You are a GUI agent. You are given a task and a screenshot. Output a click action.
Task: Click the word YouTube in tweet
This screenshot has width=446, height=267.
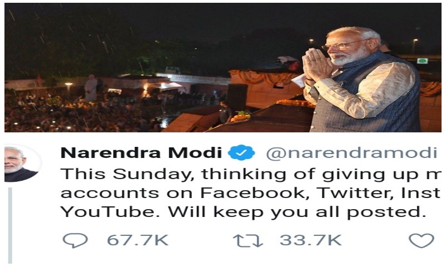(x=110, y=212)
